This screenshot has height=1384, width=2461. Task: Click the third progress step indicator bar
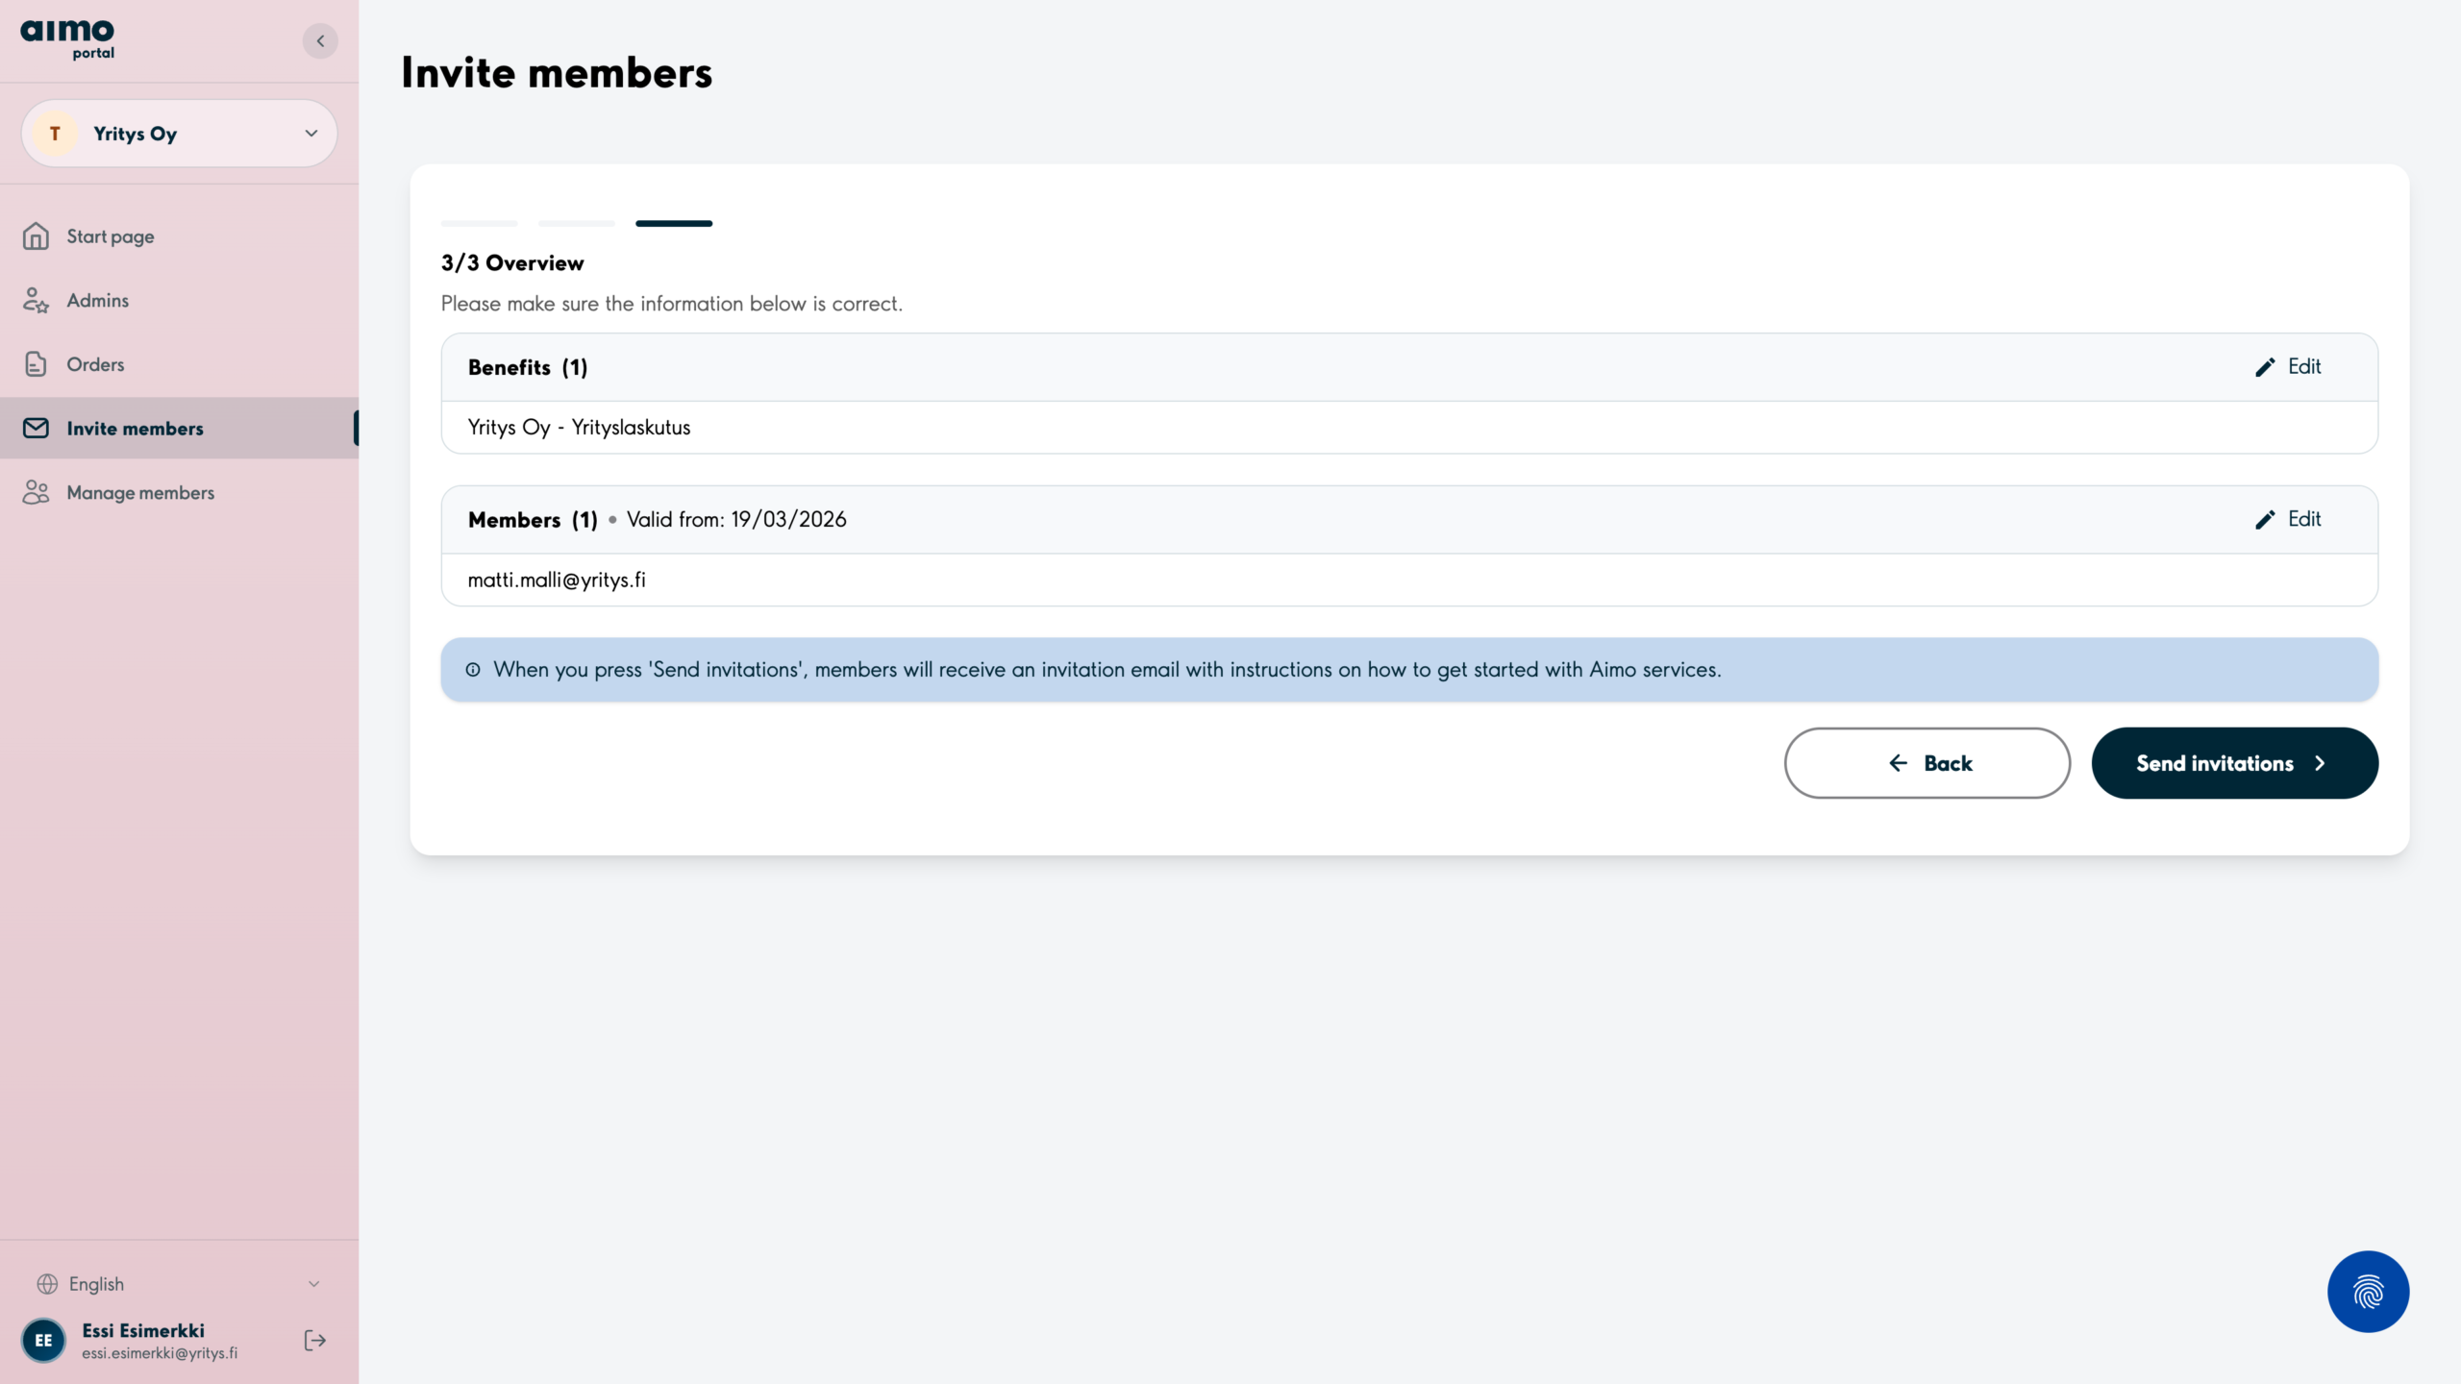coord(674,223)
